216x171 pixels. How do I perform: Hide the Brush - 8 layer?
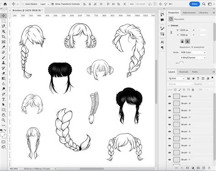click(x=170, y=111)
